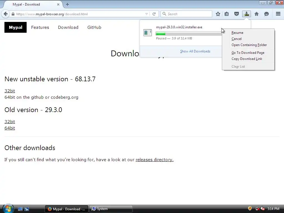
Task: Click the Old version - 29.3.0 heading
Action: point(33,110)
